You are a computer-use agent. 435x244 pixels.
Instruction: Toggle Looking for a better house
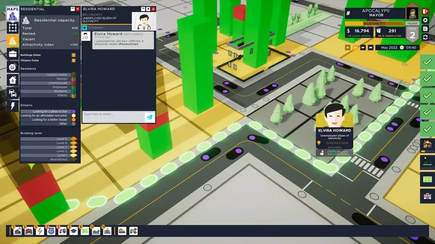pyautogui.click(x=48, y=120)
